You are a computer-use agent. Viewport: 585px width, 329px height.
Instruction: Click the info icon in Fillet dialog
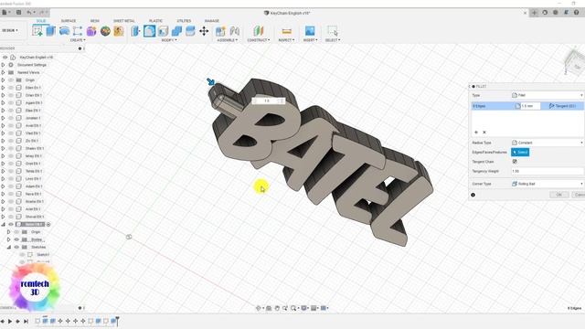(473, 195)
